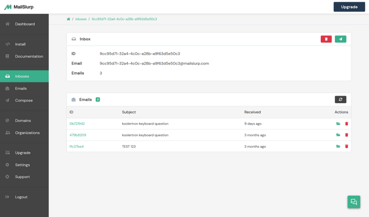Open the inboxes breadcrumb link
369x217 pixels.
[81, 19]
